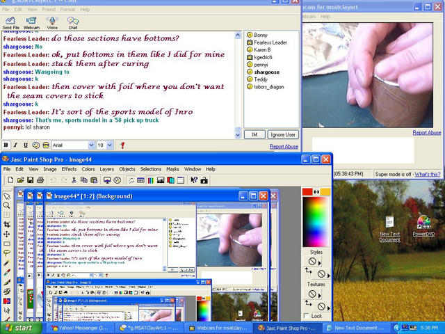Screen dimensions: 445x334
Task: Select the Zoom magnifier tool
Action: coord(7,205)
